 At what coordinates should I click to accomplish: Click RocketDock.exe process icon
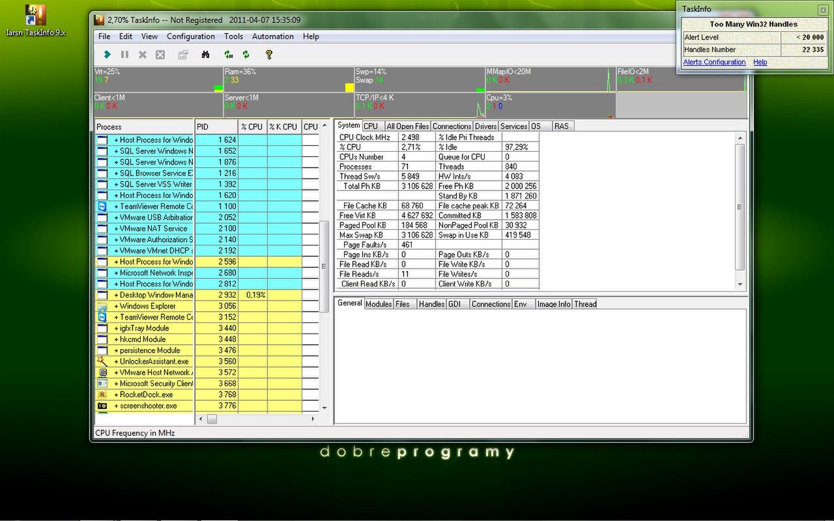(x=102, y=395)
